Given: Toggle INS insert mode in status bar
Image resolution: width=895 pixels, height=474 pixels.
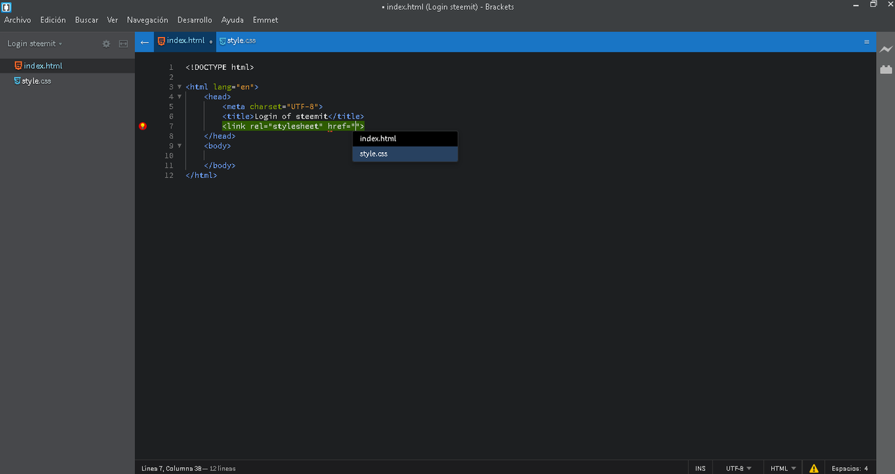Looking at the screenshot, I should (700, 468).
